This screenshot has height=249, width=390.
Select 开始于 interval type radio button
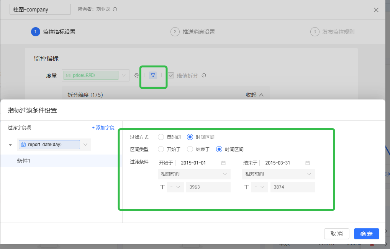[x=161, y=149]
